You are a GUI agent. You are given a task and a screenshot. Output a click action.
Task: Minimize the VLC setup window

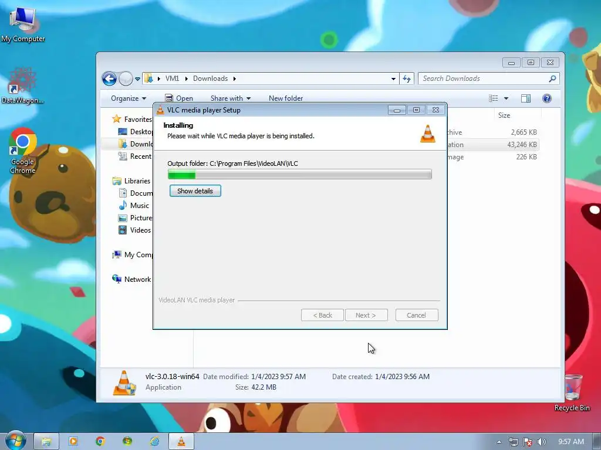[397, 110]
